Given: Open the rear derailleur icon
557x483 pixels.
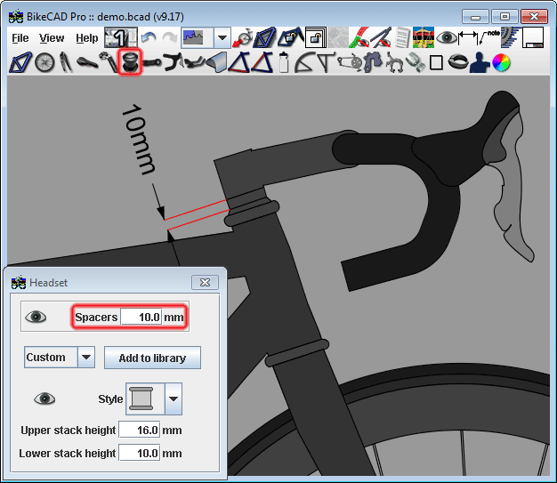Looking at the screenshot, I should (x=372, y=62).
